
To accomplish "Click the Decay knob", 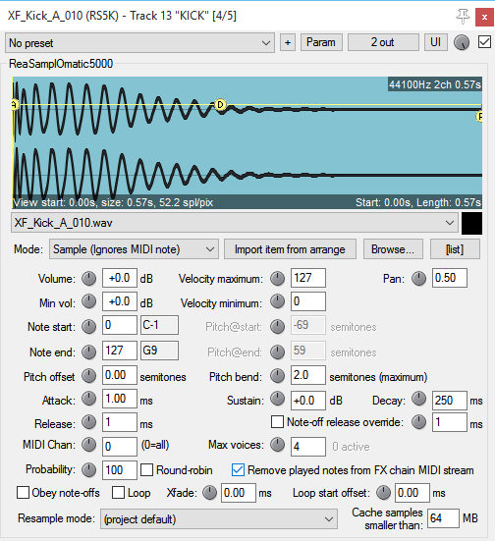I will (x=418, y=399).
